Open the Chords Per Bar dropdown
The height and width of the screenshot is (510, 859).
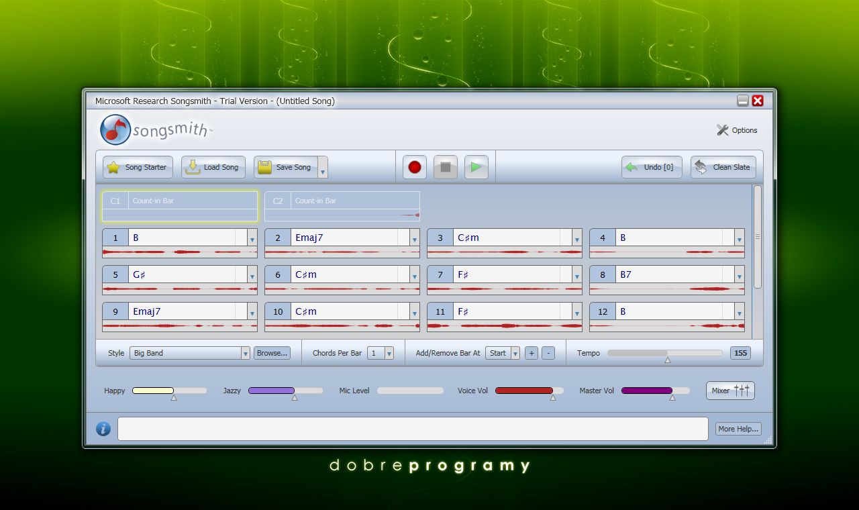(x=381, y=353)
